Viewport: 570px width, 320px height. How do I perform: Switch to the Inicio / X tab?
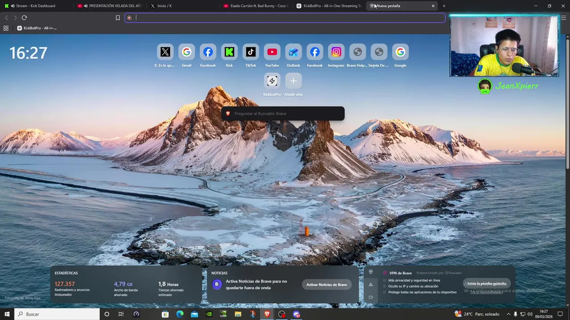[182, 6]
